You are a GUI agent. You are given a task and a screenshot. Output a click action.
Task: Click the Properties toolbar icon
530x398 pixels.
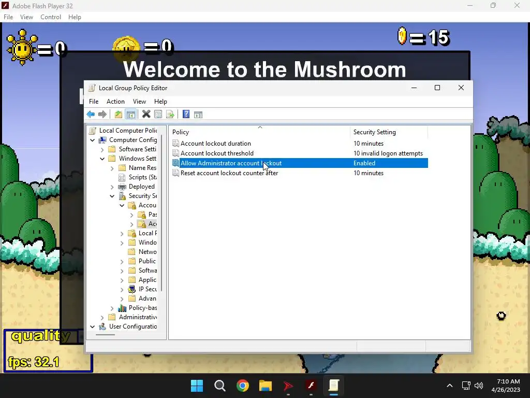[158, 115]
